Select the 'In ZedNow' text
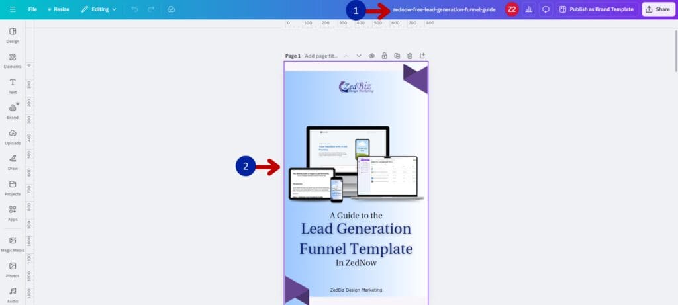 click(356, 263)
